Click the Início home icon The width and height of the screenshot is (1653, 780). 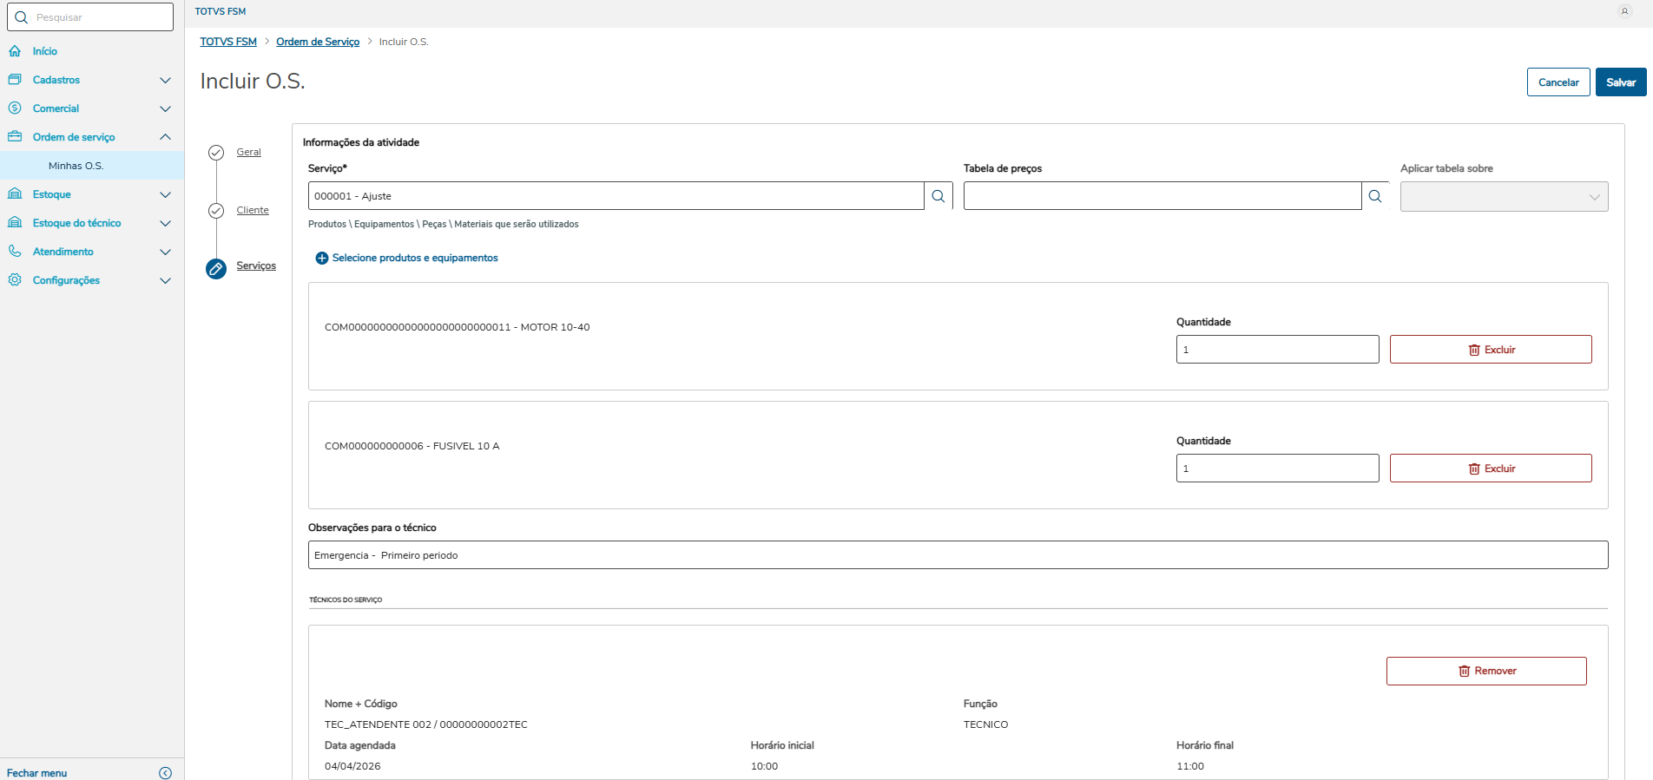tap(15, 51)
